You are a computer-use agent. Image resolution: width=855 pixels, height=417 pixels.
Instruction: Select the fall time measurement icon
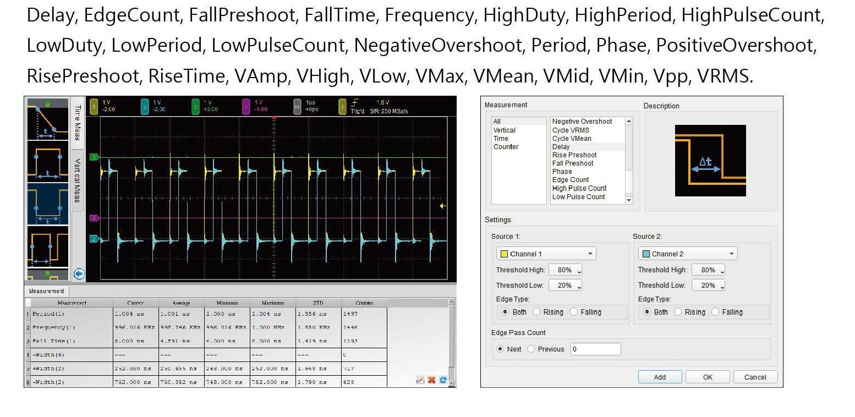(x=48, y=119)
